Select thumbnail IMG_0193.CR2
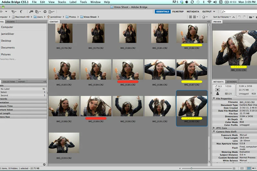 point(64,143)
